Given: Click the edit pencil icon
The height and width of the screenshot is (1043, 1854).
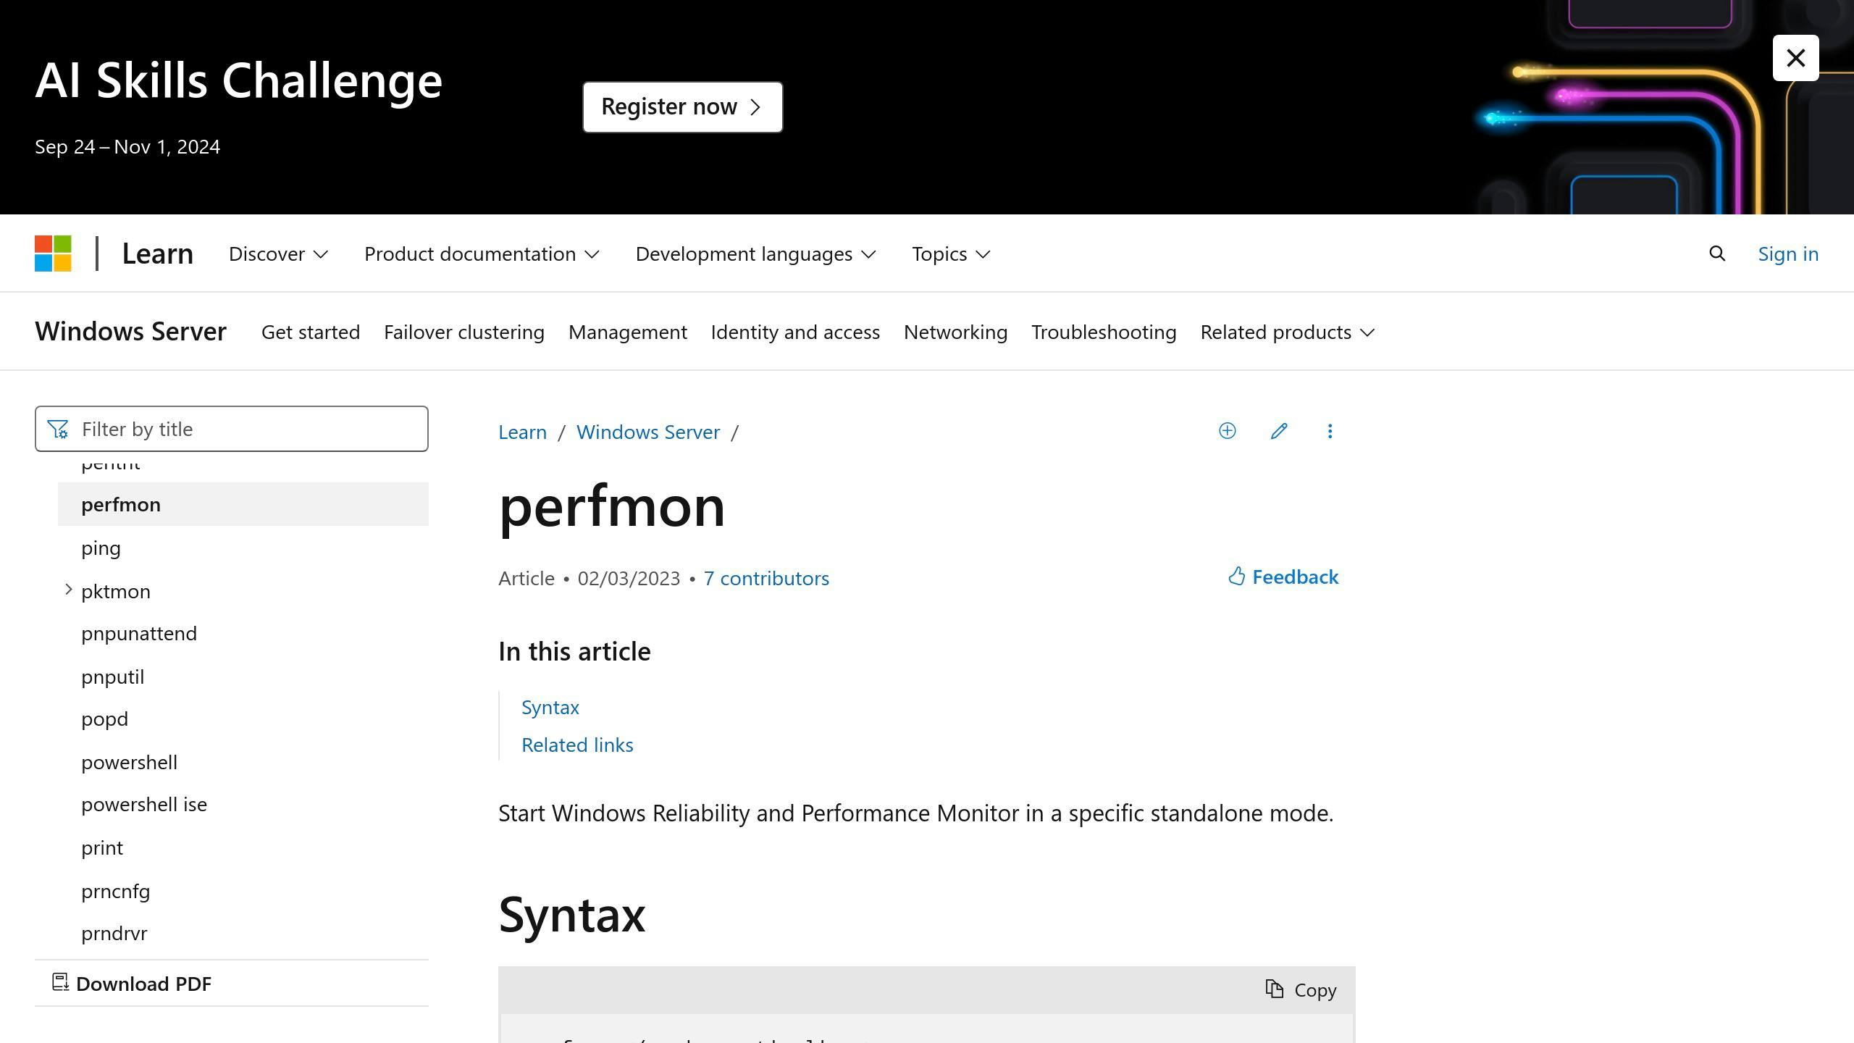Looking at the screenshot, I should tap(1279, 431).
